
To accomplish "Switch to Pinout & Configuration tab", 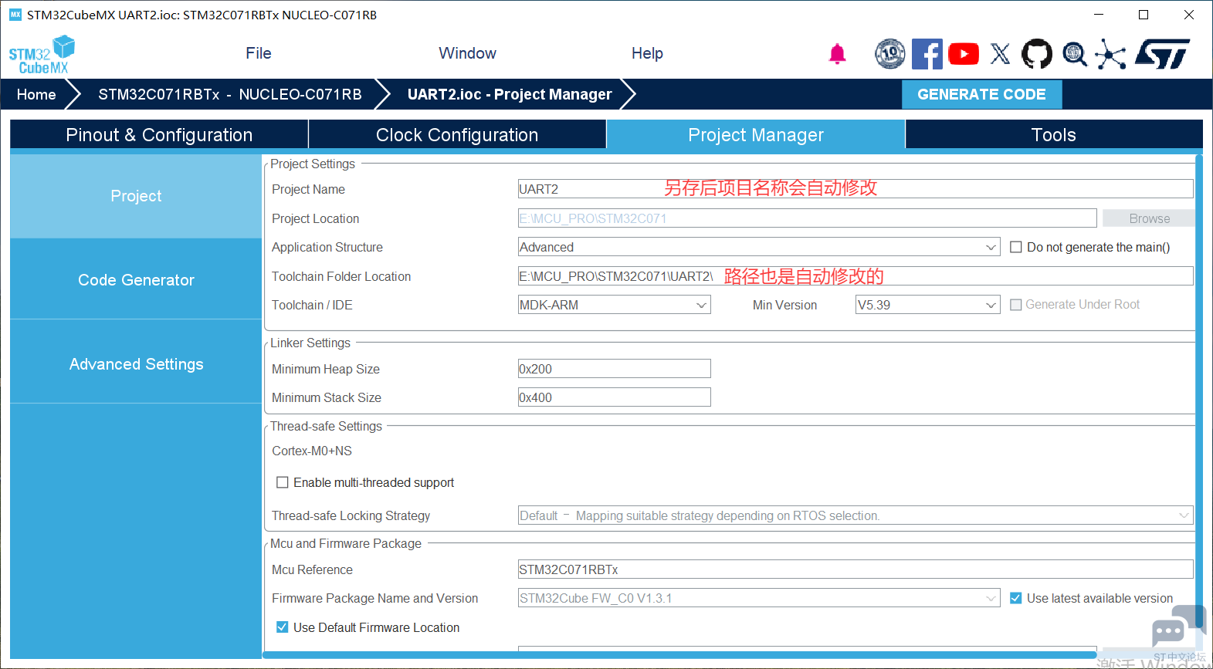I will point(159,135).
